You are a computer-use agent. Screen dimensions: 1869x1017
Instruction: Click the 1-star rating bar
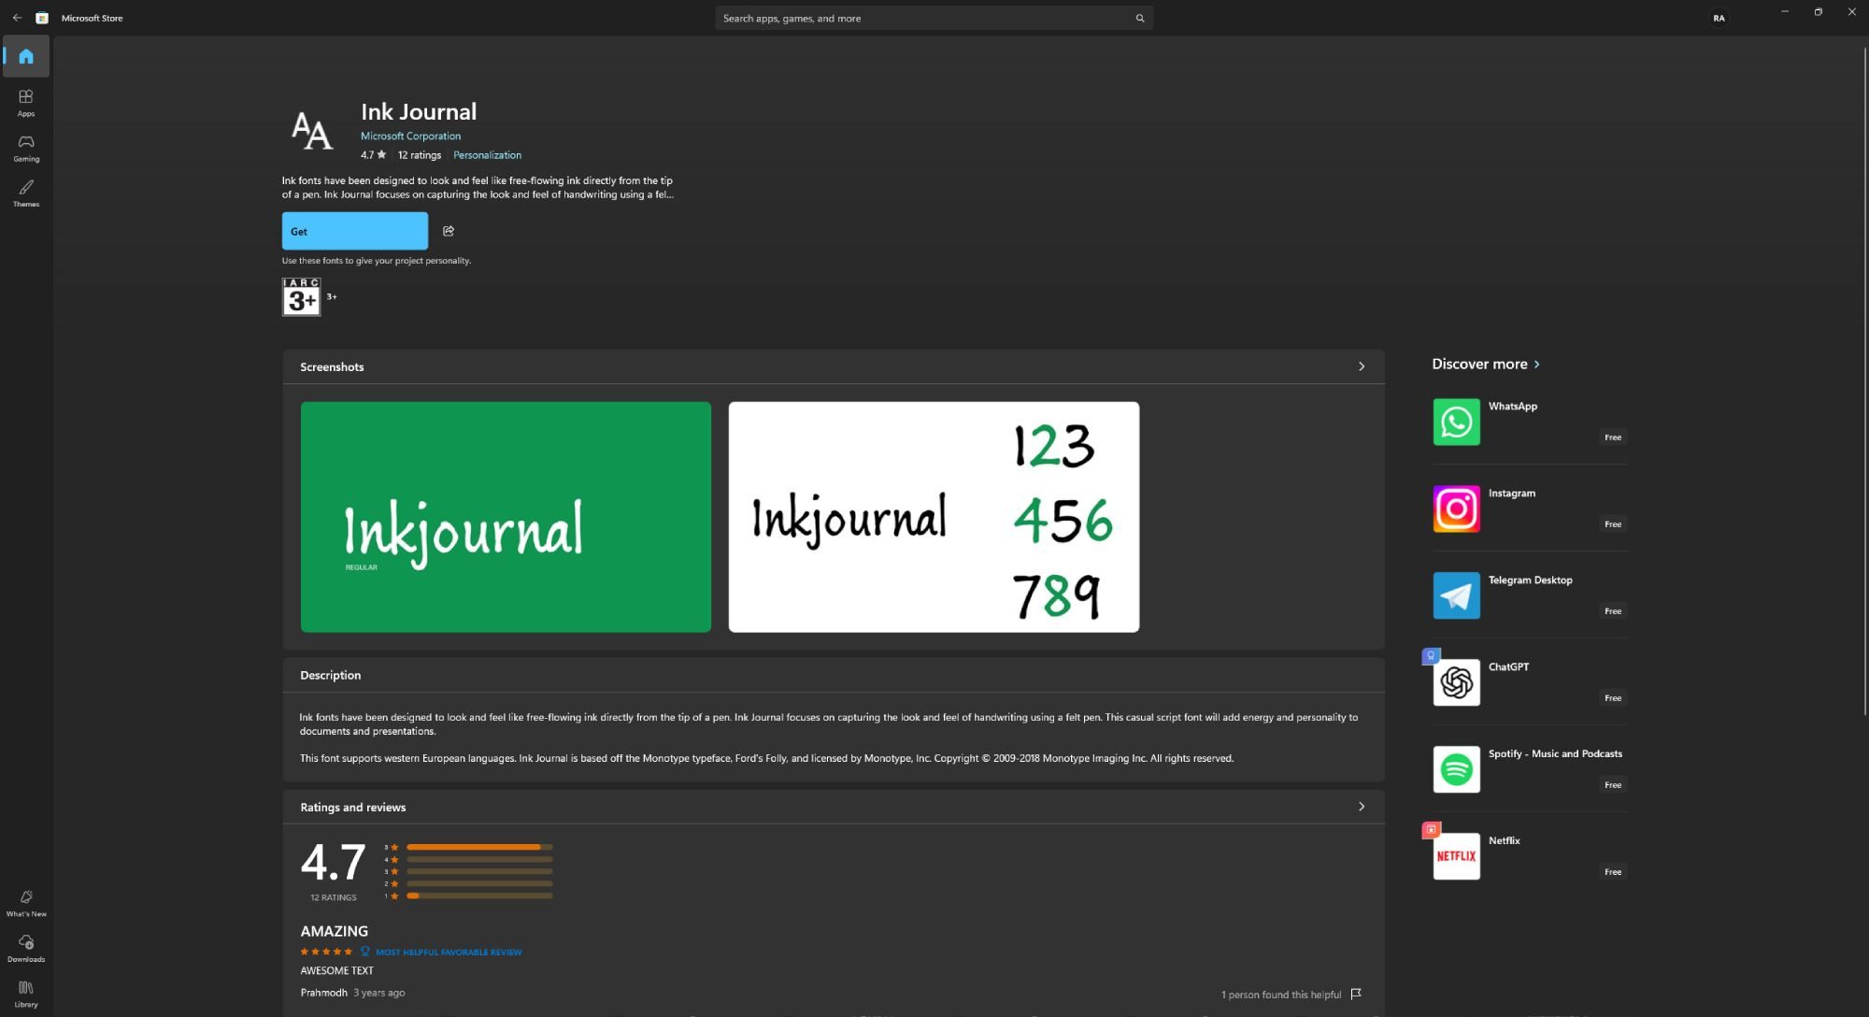[479, 895]
